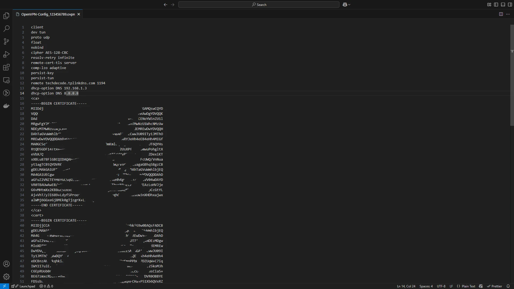The height and width of the screenshot is (289, 514).
Task: Click line 1 text 'client'
Action: (37, 27)
